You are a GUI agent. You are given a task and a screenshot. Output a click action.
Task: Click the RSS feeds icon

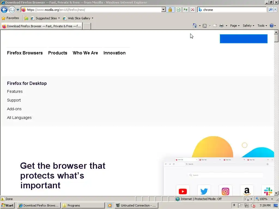click(x=205, y=26)
